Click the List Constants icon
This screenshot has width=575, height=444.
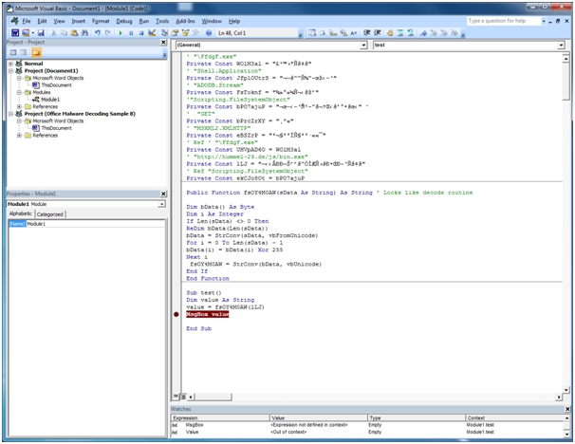323,33
